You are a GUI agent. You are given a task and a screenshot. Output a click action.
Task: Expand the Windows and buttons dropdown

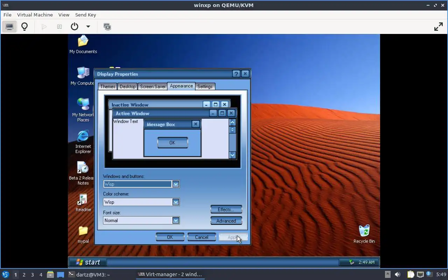[x=176, y=184]
